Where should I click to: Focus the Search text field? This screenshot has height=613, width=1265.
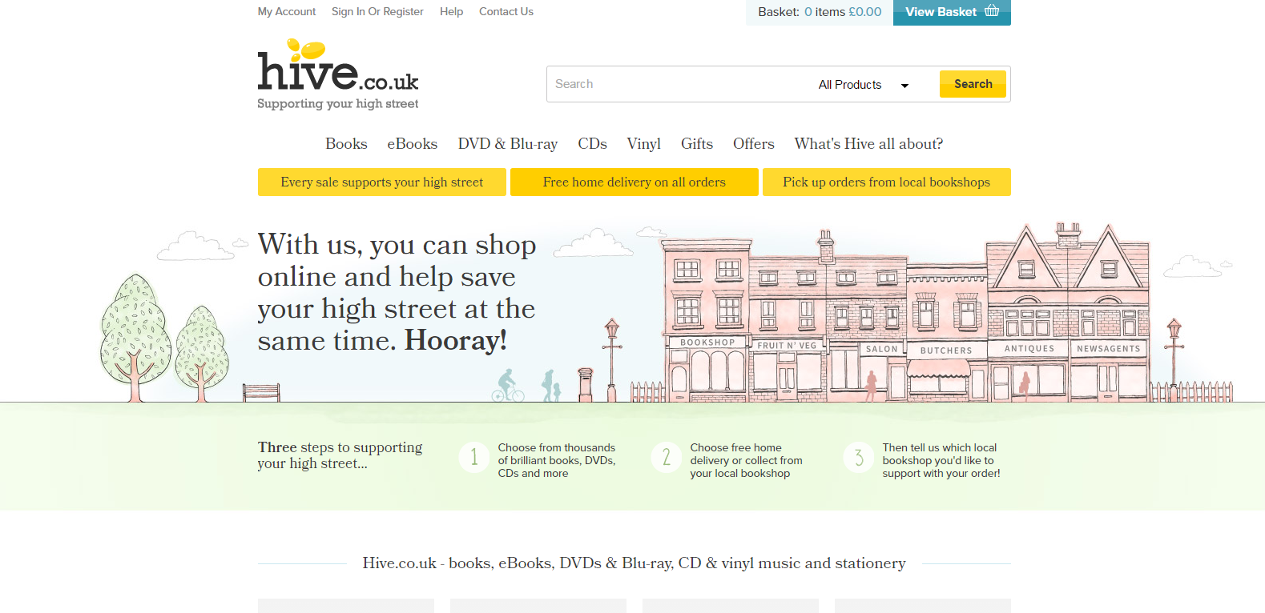point(679,84)
